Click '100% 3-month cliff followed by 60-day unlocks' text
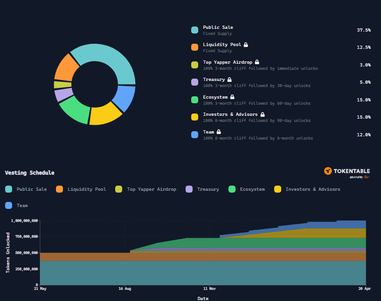 point(257,103)
